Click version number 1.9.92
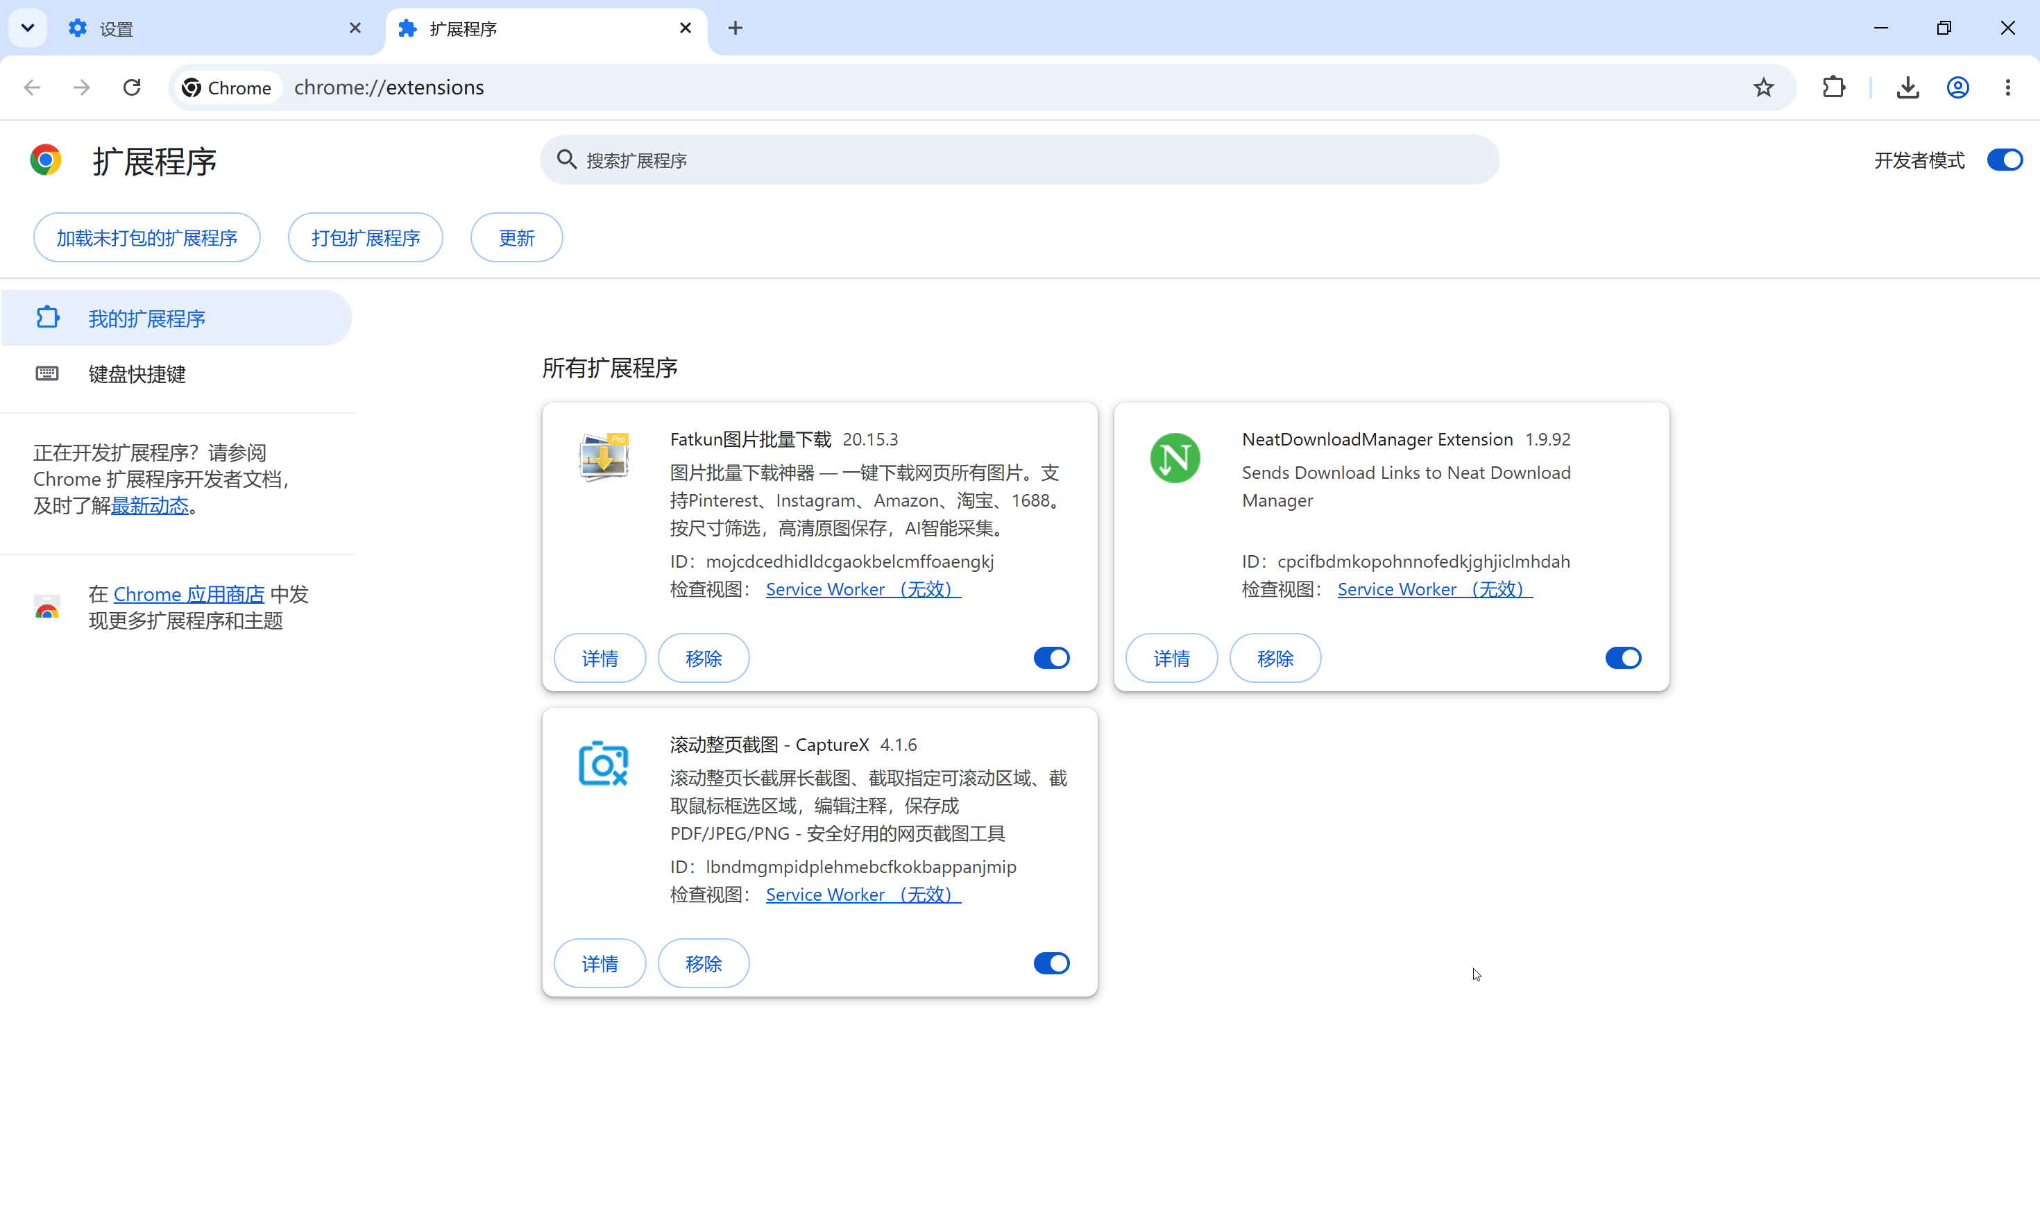2040x1220 pixels. pos(1547,439)
